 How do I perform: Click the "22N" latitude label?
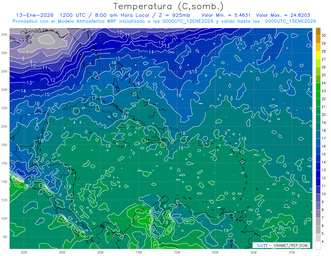(x=4, y=108)
